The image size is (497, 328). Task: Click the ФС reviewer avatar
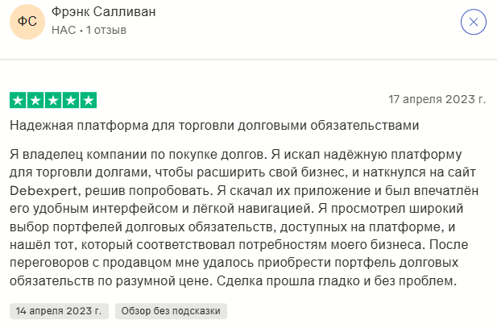[x=27, y=22]
